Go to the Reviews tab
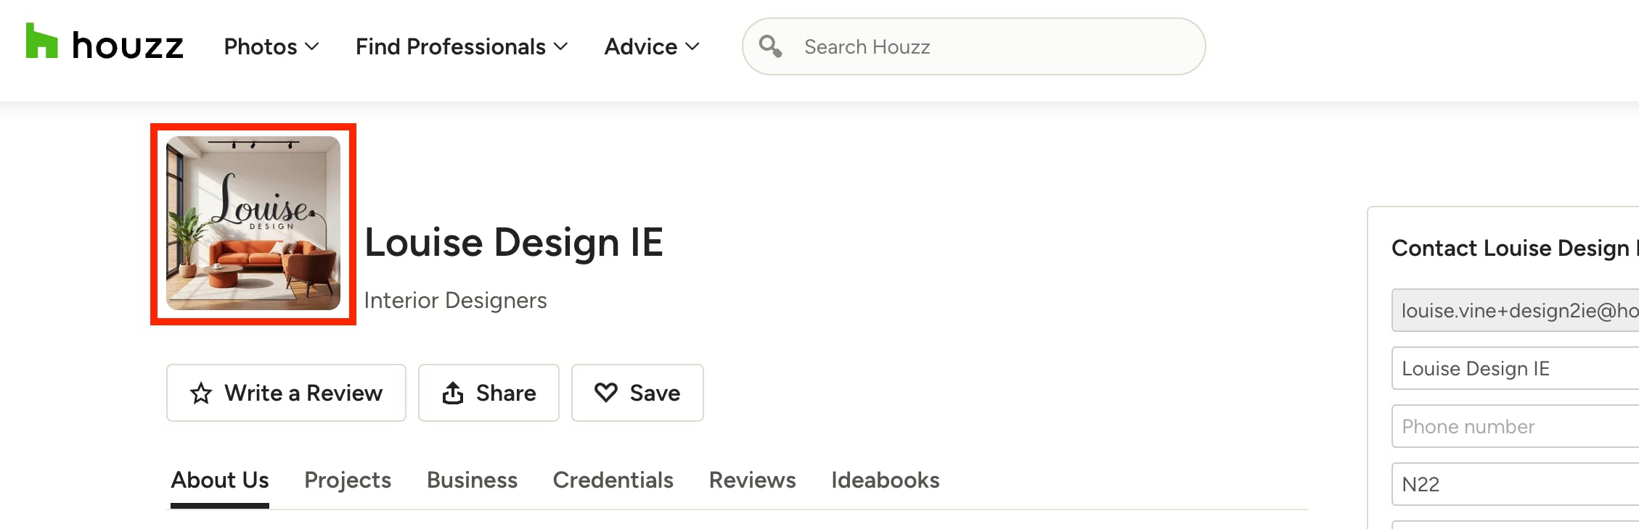Viewport: 1639px width, 529px height. pos(753,480)
